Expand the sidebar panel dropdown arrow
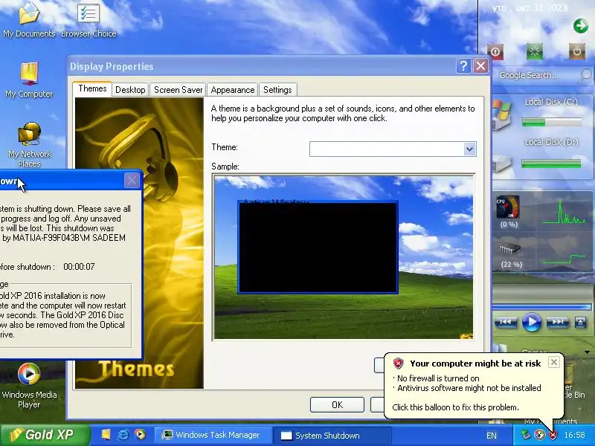This screenshot has width=595, height=446. (587, 352)
